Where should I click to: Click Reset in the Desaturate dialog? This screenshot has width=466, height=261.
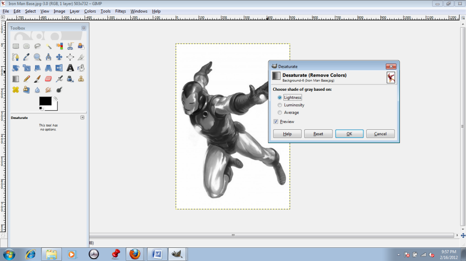coord(318,134)
